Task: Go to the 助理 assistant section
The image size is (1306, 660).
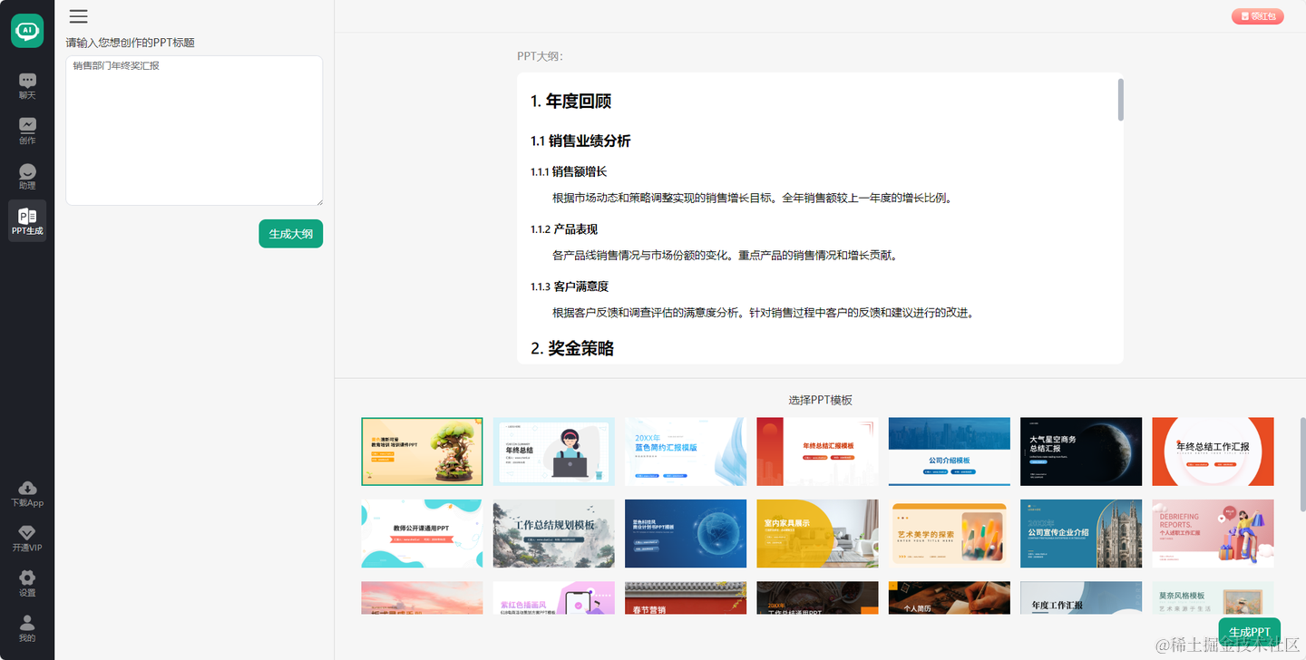Action: coord(27,177)
